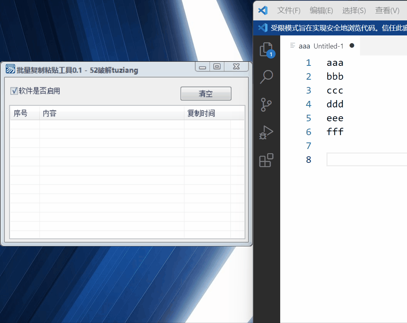407x323 pixels.
Task: Open the 选择(S) menu
Action: pos(354,10)
